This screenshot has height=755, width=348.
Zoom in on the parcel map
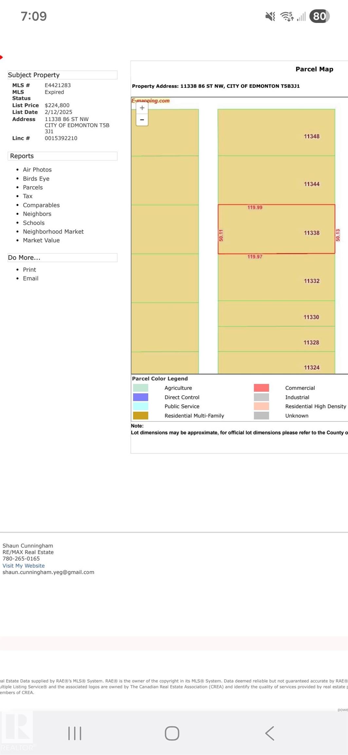[142, 108]
